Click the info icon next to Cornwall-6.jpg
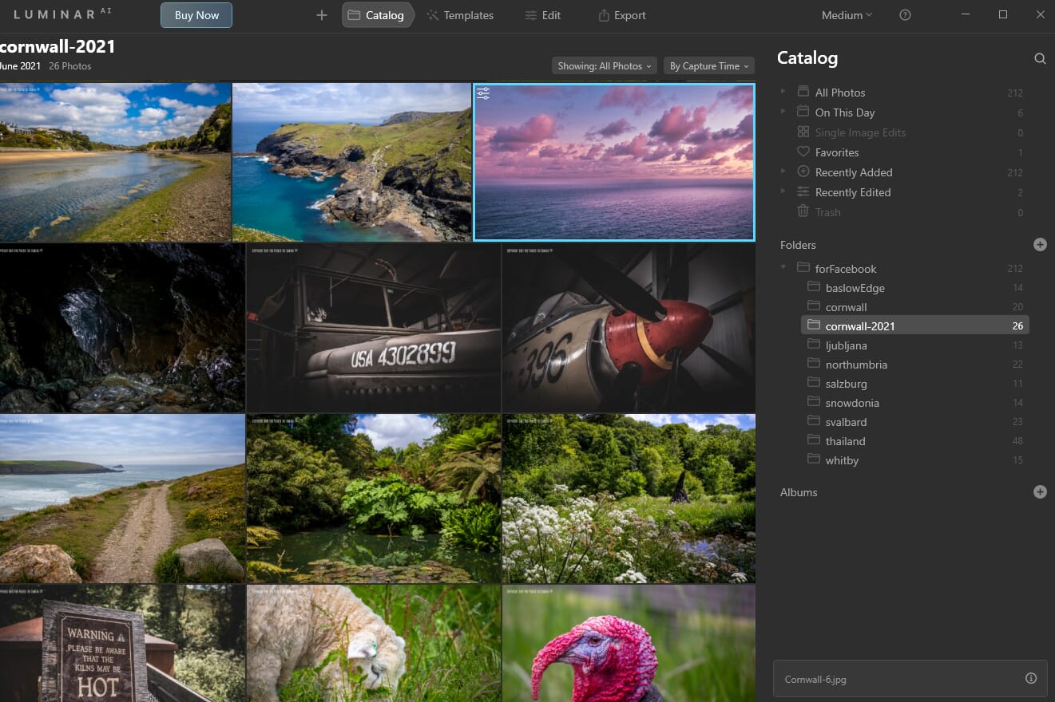 pos(1030,679)
